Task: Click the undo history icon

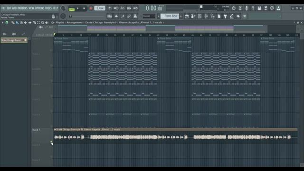Action: [x=234, y=8]
